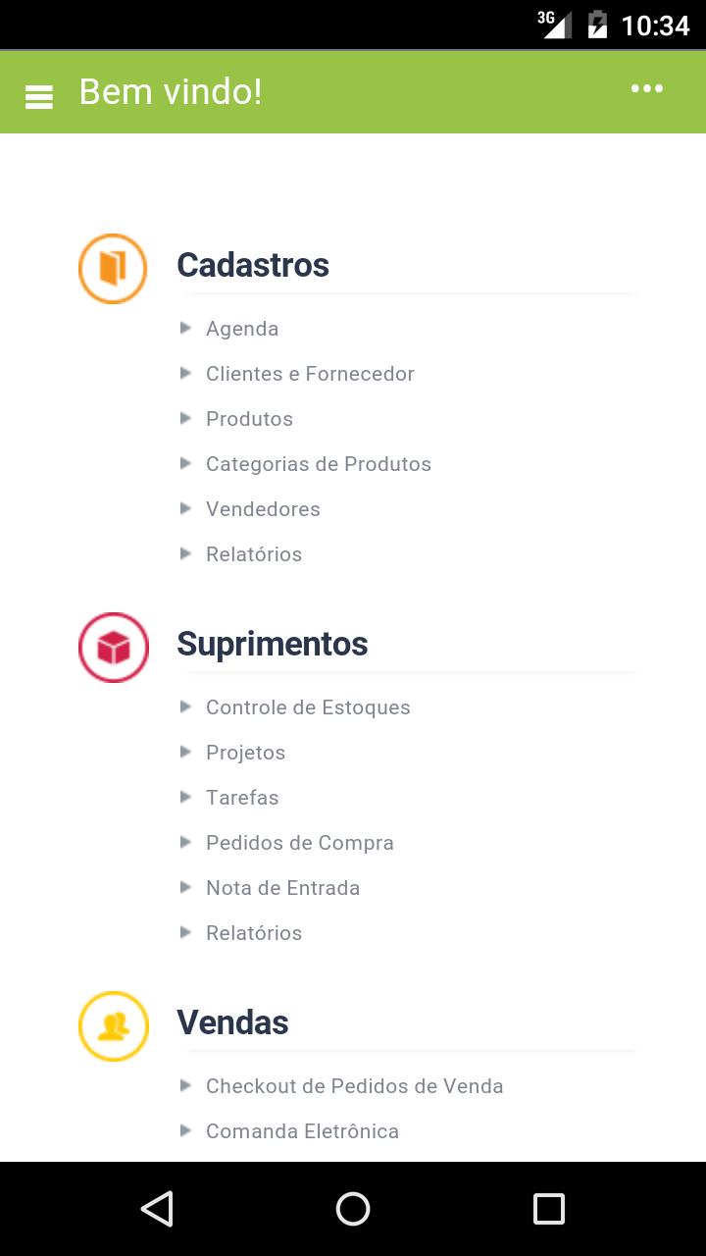Image resolution: width=706 pixels, height=1256 pixels.
Task: Select Vendedores in Cadastros
Action: (263, 509)
